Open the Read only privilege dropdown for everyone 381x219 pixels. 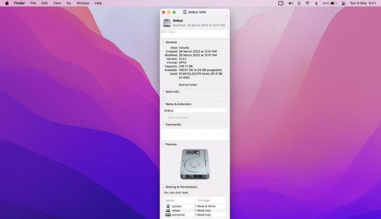point(203,215)
